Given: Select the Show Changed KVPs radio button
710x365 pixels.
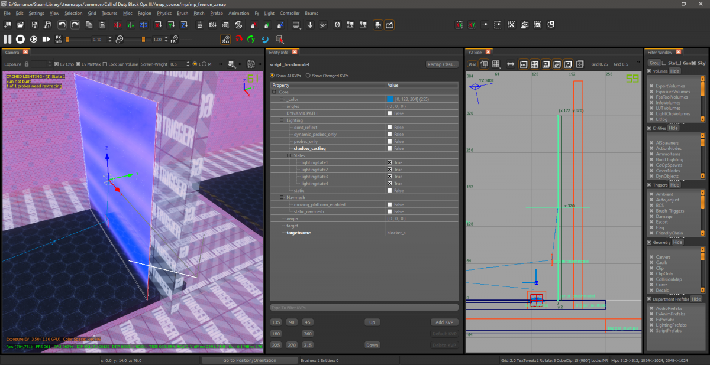Looking at the screenshot, I should click(308, 75).
